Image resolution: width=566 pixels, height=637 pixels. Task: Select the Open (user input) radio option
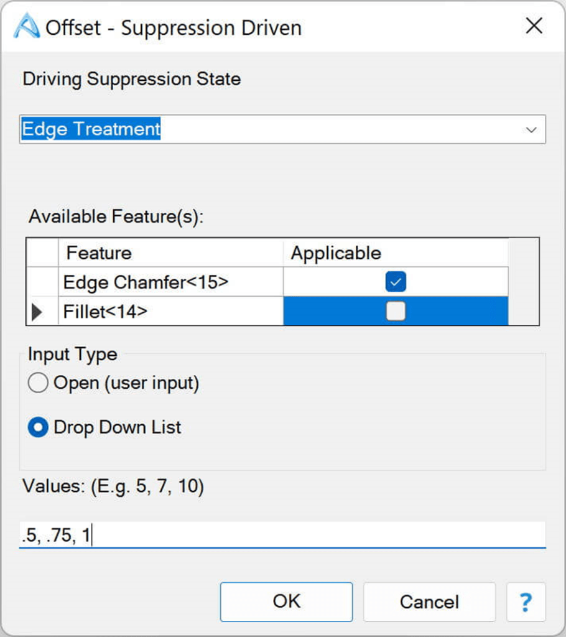pos(38,383)
